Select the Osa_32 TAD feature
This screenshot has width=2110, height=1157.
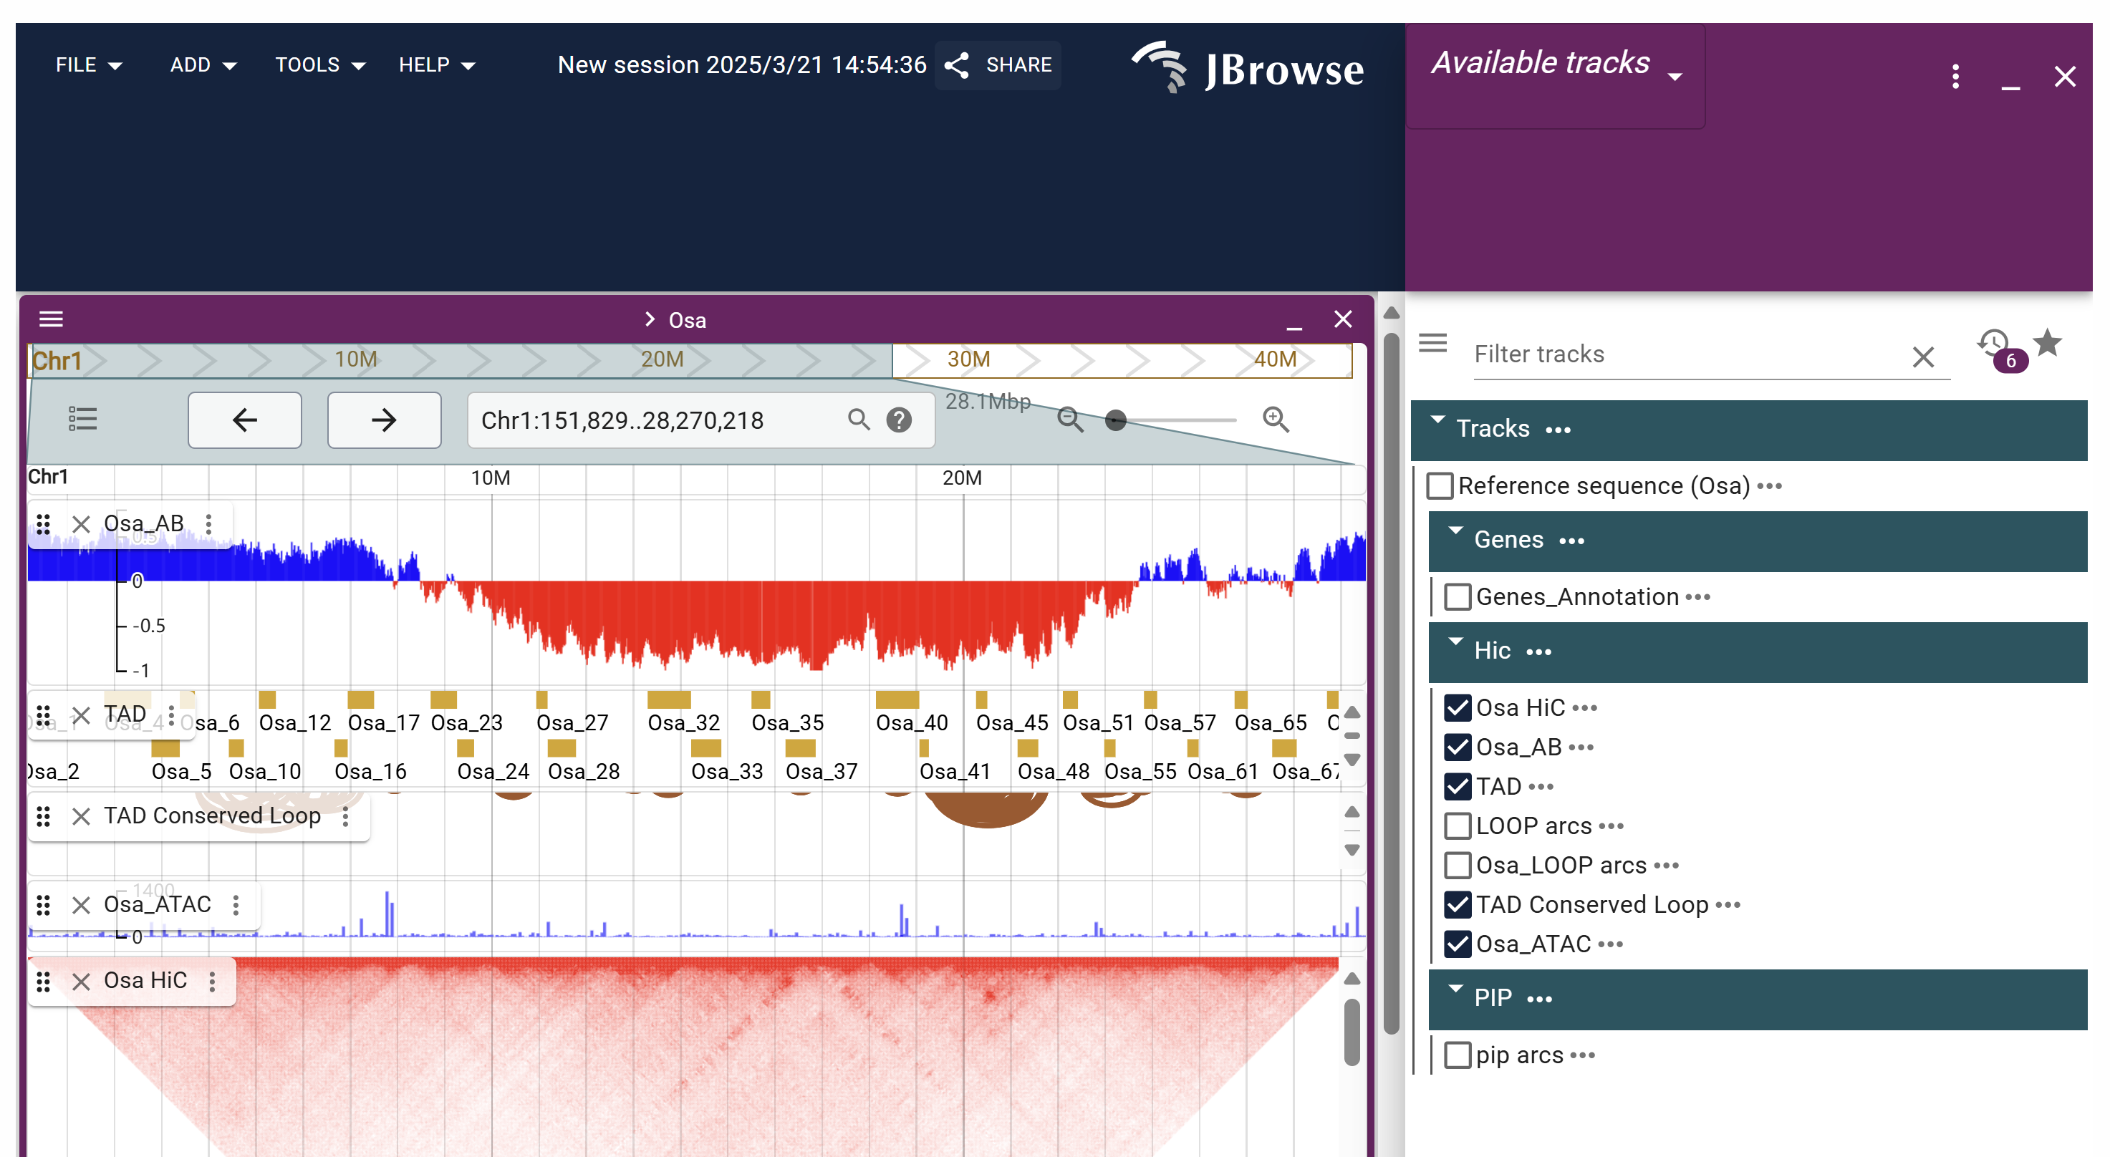click(669, 699)
